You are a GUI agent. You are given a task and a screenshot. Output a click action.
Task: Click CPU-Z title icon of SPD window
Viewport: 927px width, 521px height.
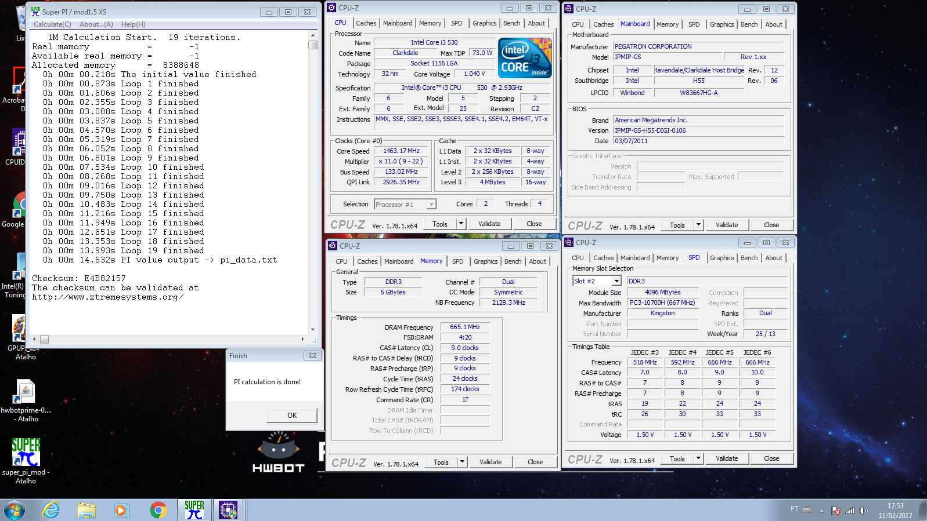click(x=569, y=242)
